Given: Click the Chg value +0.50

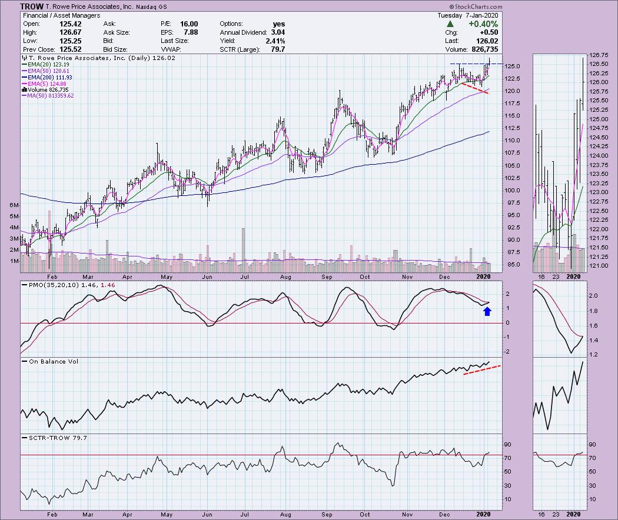Looking at the screenshot, I should coord(489,32).
